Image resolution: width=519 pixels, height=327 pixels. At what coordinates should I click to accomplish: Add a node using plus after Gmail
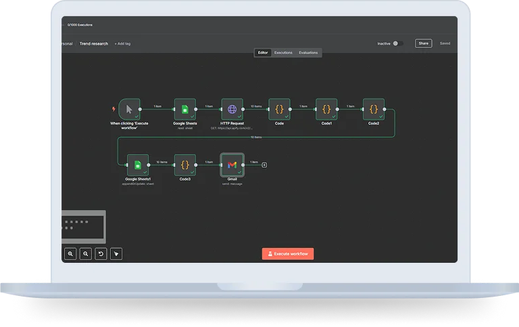click(x=264, y=165)
